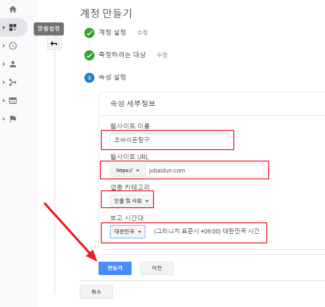Select the completed 계정 설정 step checkmark
325x307 pixels.
pyautogui.click(x=89, y=33)
